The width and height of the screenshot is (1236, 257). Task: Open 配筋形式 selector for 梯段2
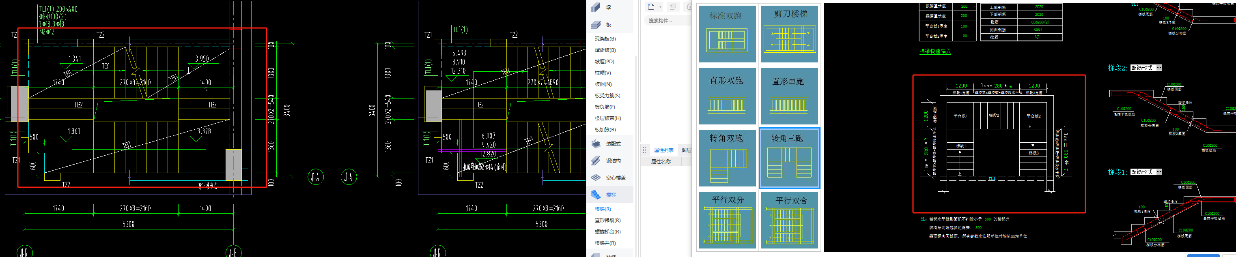(x=1146, y=68)
